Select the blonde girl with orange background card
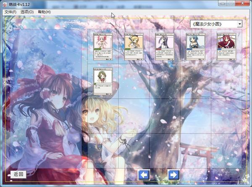 (x=134, y=46)
